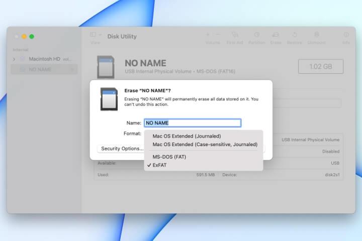Screen dimensions: 362x241
Task: Choose the checked ExFAT format option
Action: coord(159,165)
